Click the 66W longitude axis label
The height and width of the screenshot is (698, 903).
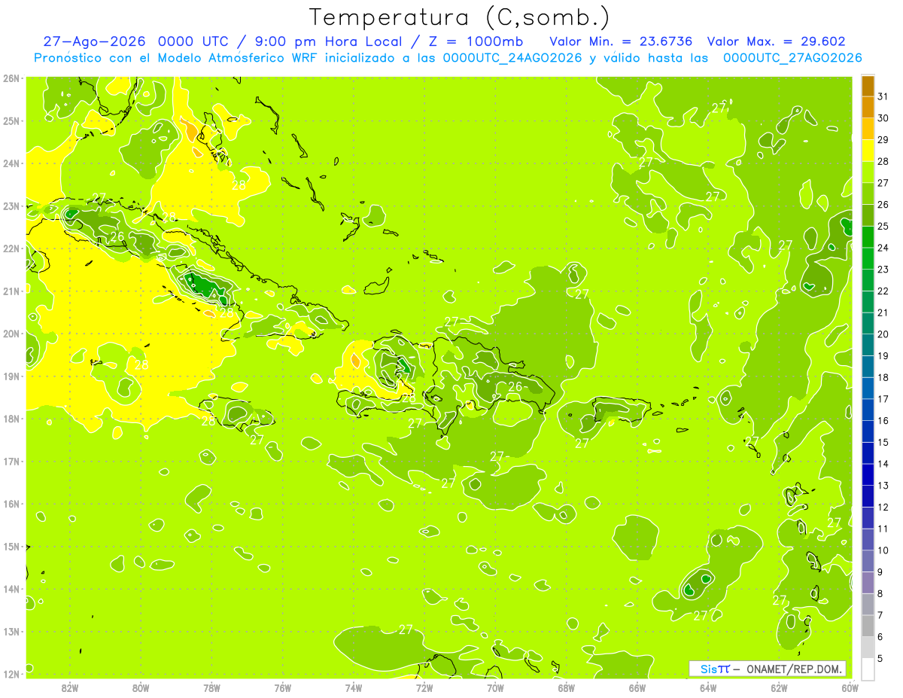pyautogui.click(x=637, y=687)
